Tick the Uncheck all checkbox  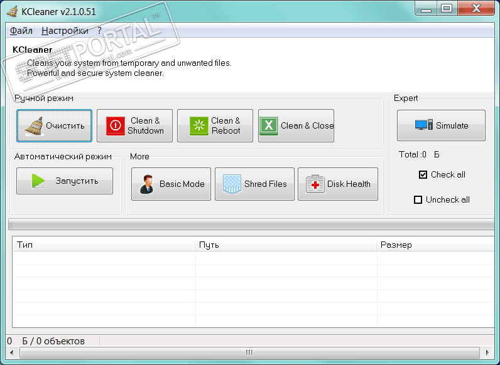click(x=418, y=199)
